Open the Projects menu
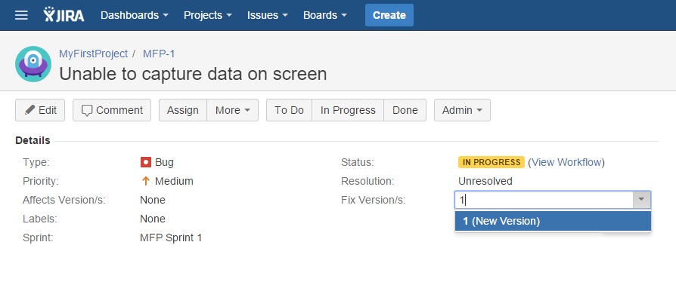 [208, 15]
